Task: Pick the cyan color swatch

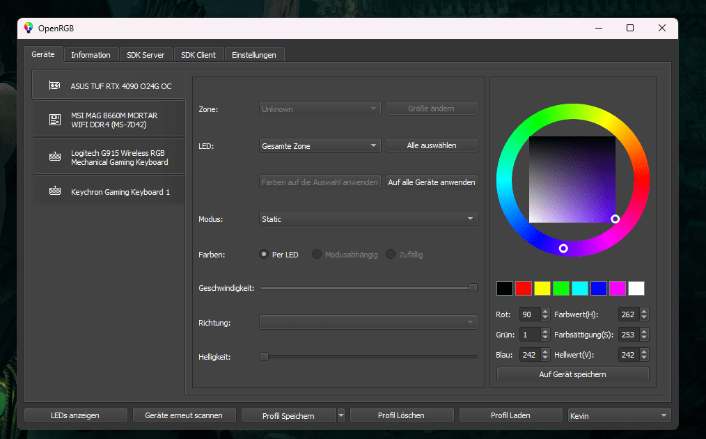Action: 580,288
